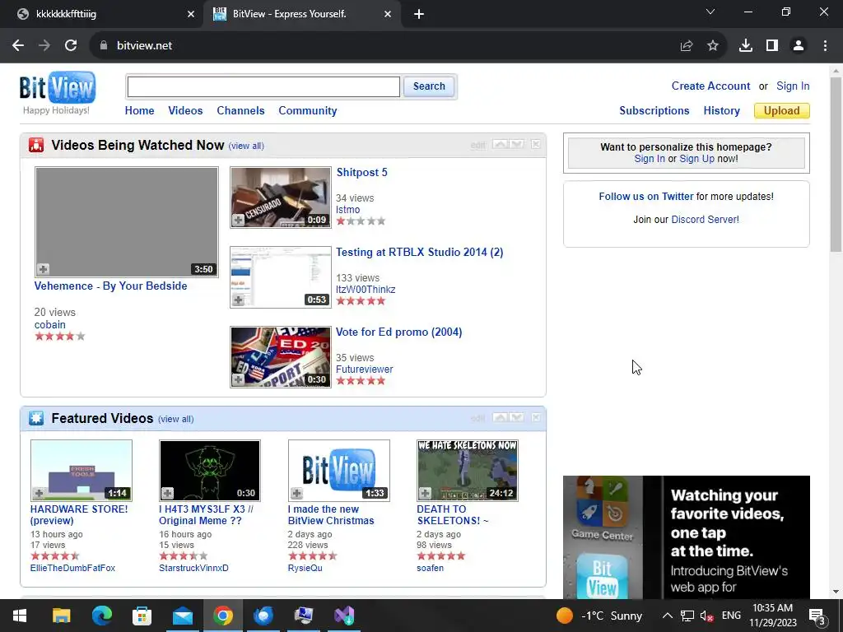The image size is (843, 632).
Task: Open the Chrome profile icon
Action: pos(799,46)
